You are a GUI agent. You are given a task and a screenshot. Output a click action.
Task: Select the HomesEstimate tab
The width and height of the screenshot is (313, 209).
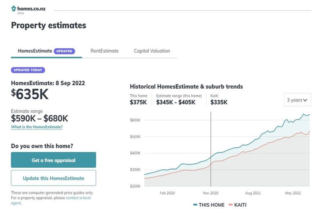click(35, 51)
